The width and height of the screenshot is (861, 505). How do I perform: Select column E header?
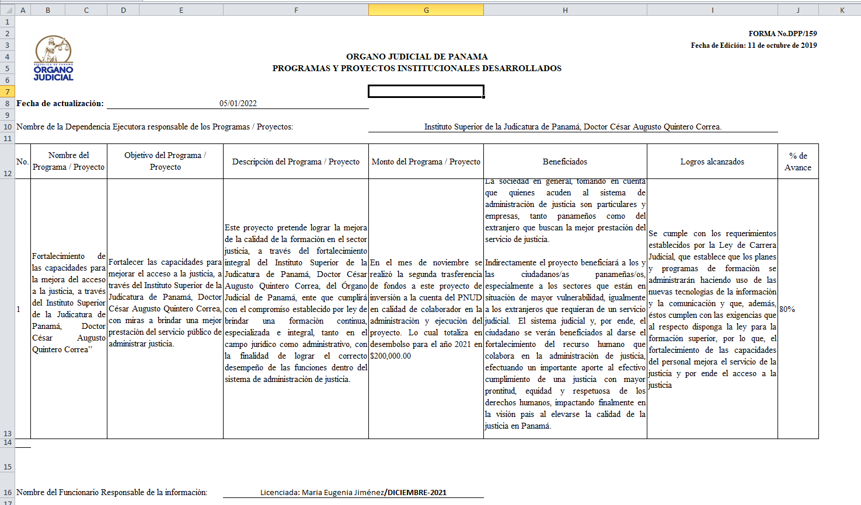point(181,10)
